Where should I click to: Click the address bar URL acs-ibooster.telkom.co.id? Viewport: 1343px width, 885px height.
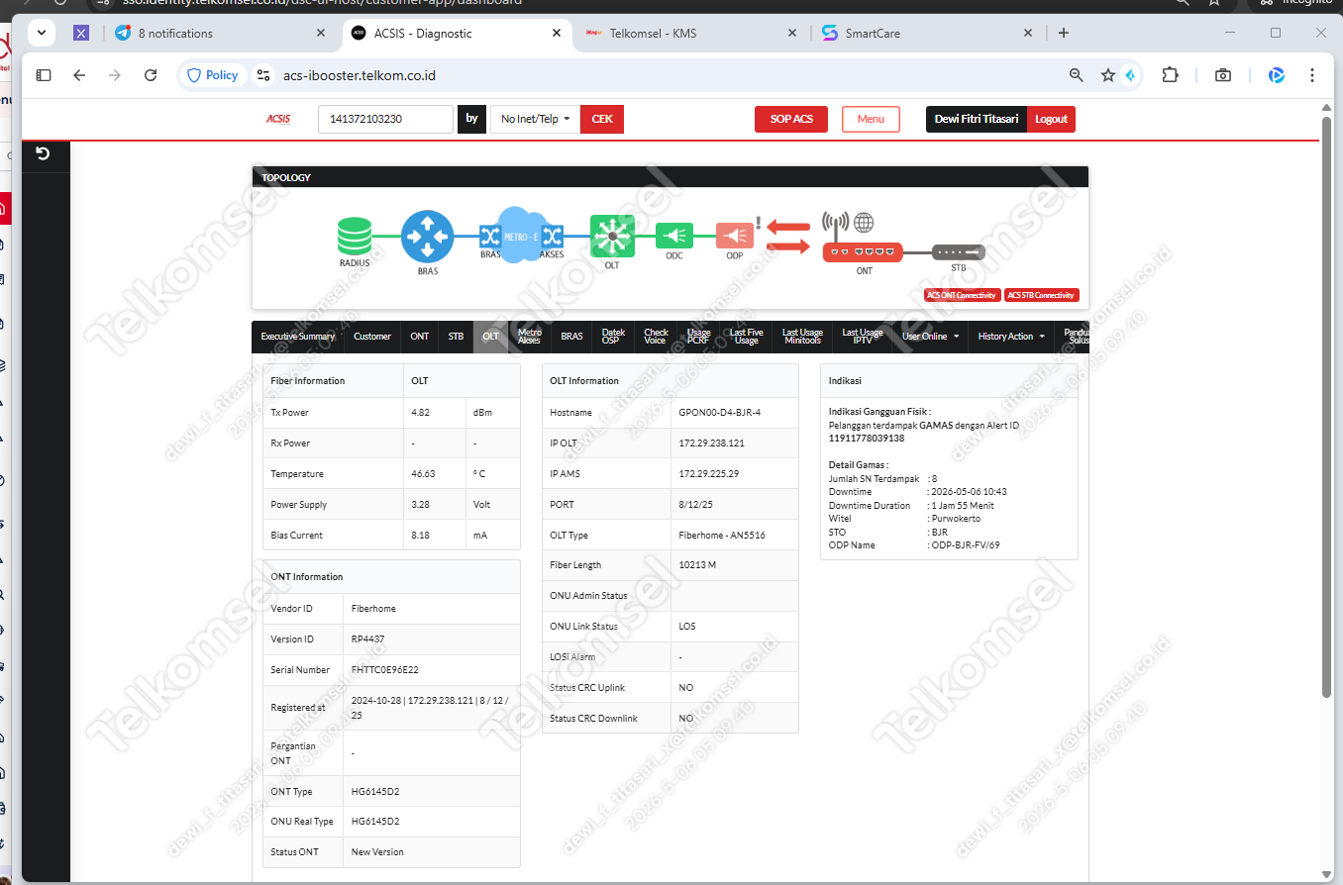coord(360,75)
